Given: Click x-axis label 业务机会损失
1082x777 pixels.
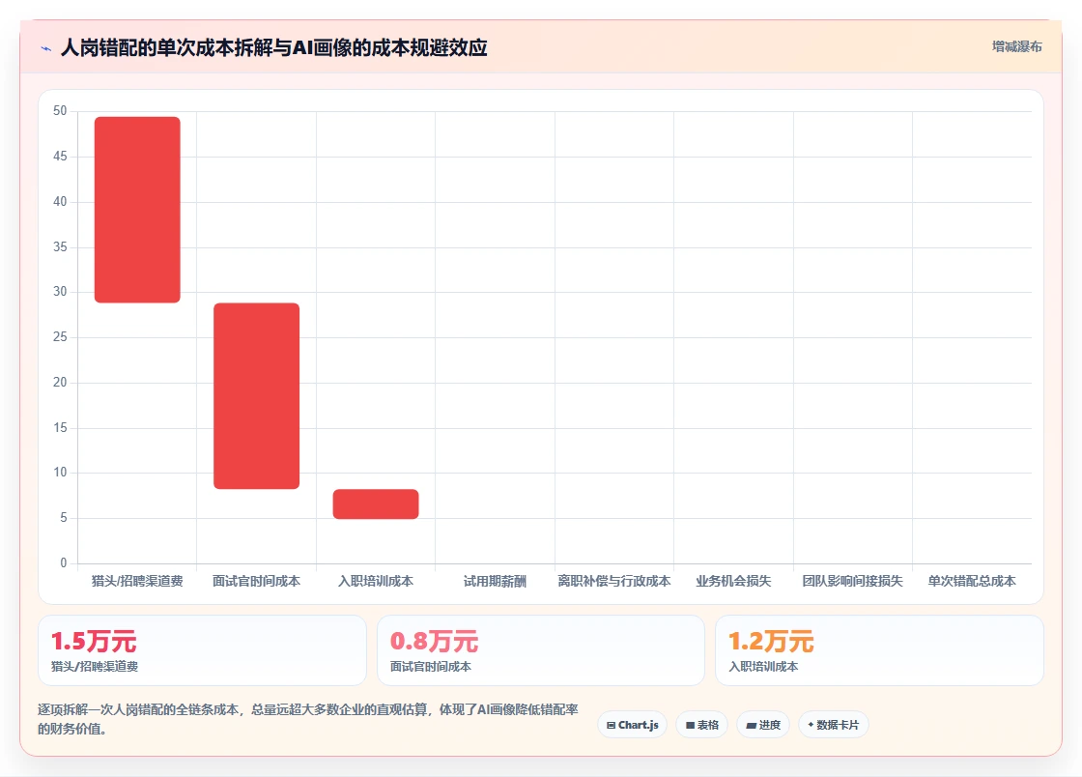Looking at the screenshot, I should point(733,581).
